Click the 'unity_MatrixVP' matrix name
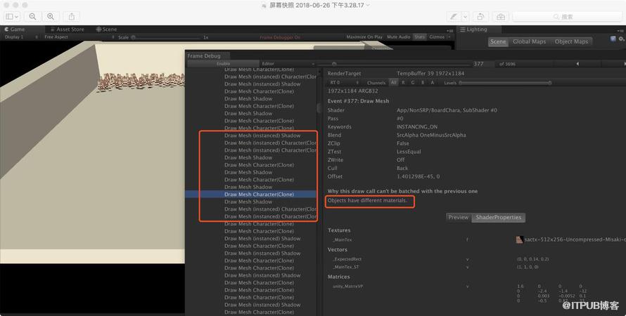 point(347,286)
